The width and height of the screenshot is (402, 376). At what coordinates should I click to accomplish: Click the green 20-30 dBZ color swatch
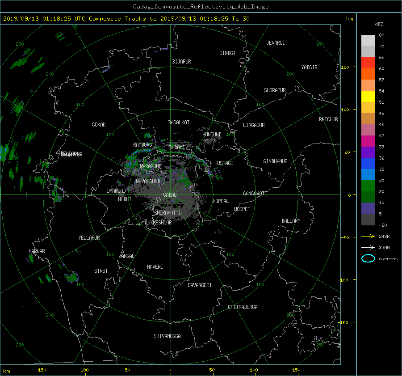coord(368,186)
